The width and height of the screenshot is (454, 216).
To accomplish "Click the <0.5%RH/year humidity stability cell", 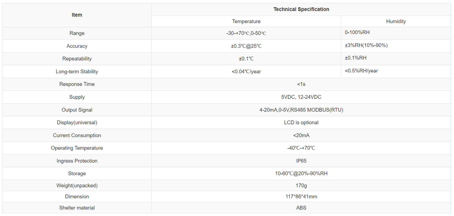I will tap(361, 71).
